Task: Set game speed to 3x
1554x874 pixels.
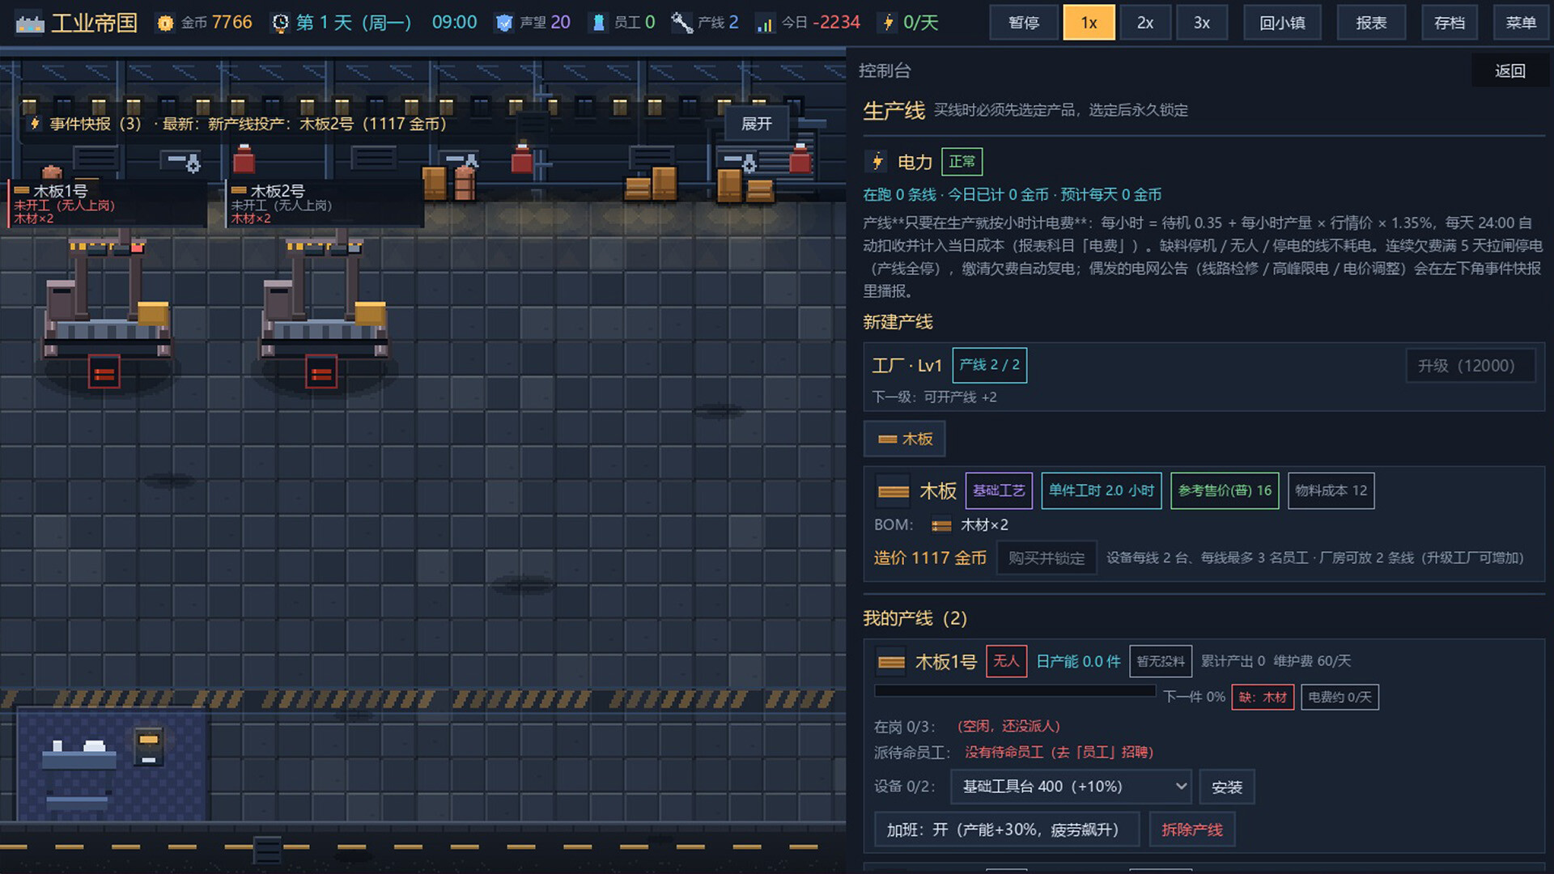Action: (x=1201, y=23)
